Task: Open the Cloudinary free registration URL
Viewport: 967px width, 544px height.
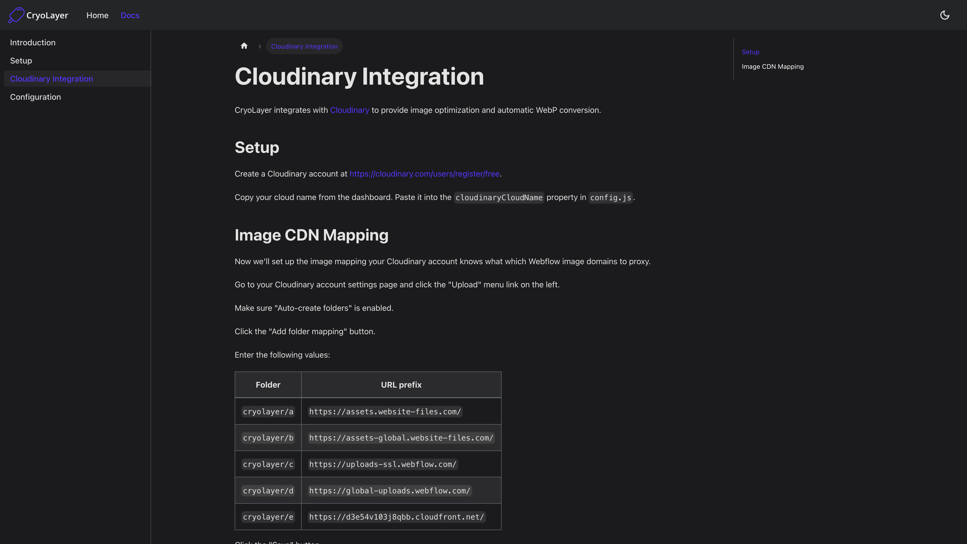Action: coord(424,174)
